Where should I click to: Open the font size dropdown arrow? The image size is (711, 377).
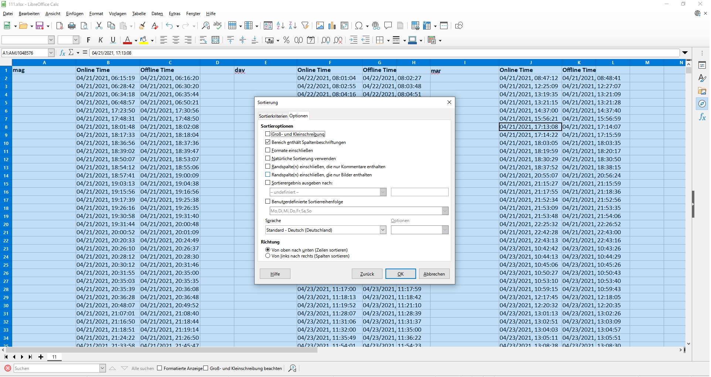[x=76, y=40]
